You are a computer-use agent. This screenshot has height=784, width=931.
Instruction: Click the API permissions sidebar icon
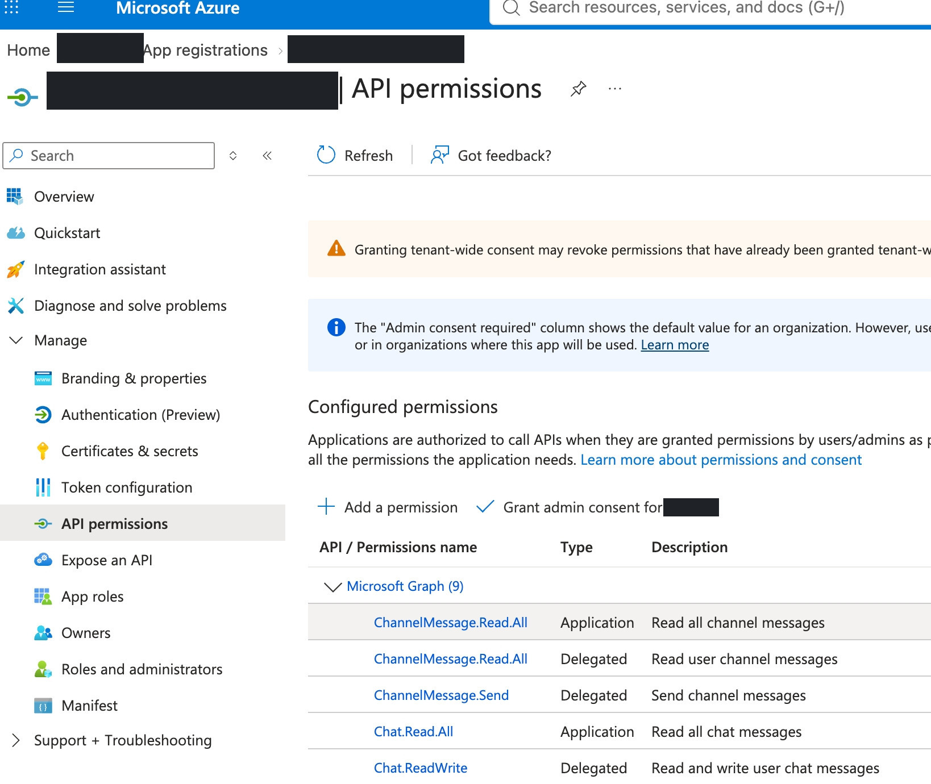click(x=43, y=524)
